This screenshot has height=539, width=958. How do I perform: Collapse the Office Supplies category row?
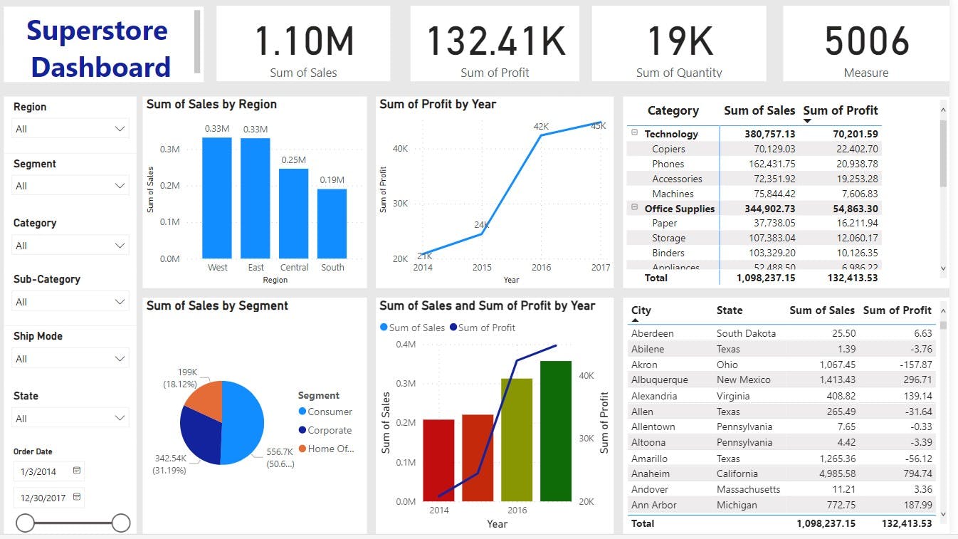(634, 208)
